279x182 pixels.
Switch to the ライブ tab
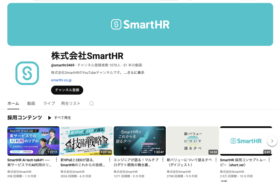tap(49, 104)
